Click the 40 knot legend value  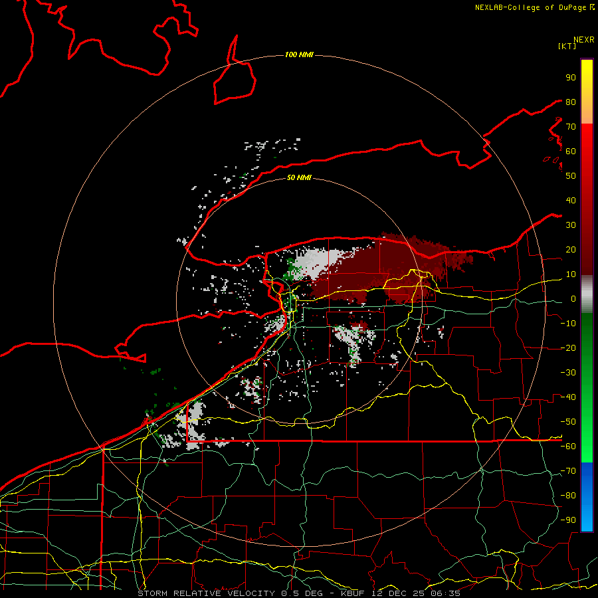click(x=571, y=201)
